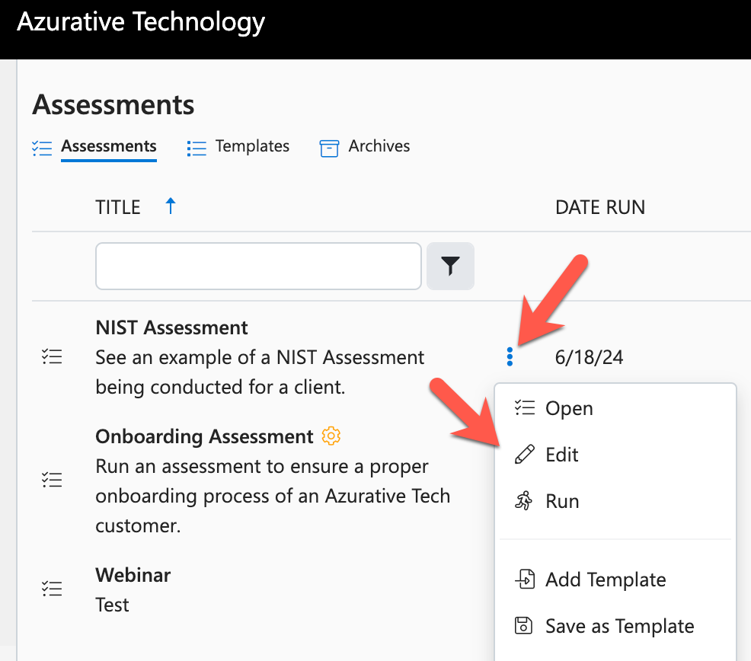Click the checklist icon on the NIST Assessment row

52,357
